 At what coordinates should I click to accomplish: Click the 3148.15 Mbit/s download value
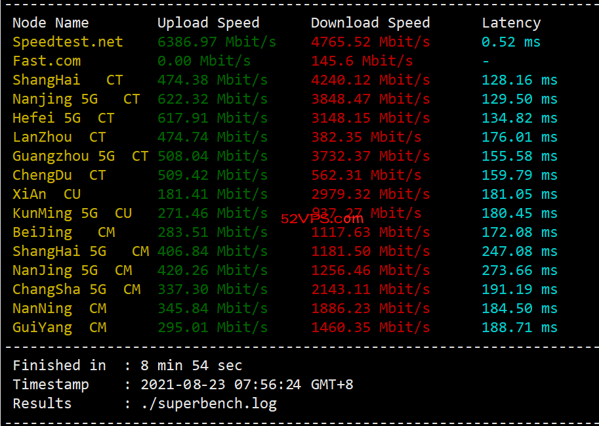point(371,118)
